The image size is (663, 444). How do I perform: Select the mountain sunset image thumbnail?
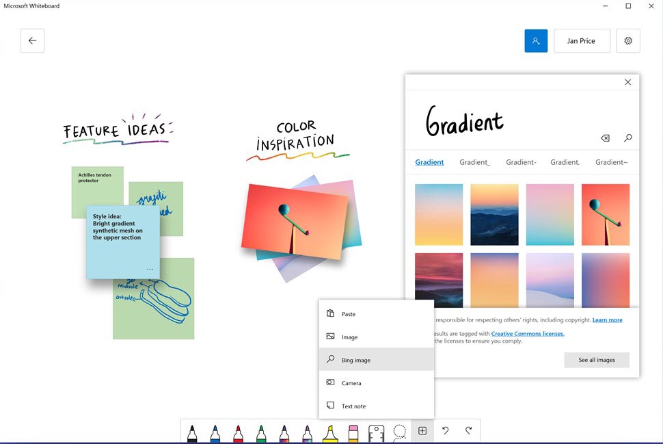(x=494, y=214)
